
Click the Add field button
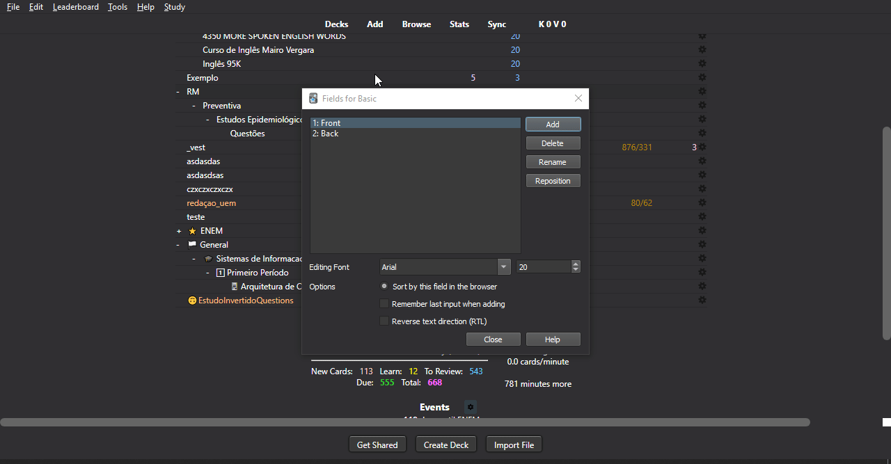pyautogui.click(x=553, y=125)
